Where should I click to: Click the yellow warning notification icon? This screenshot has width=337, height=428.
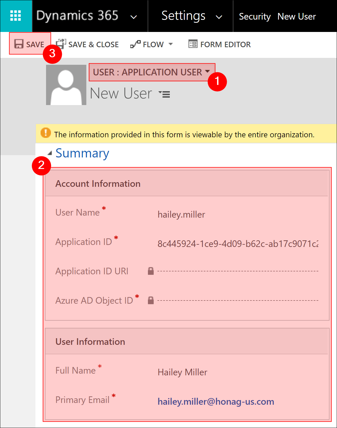point(45,133)
